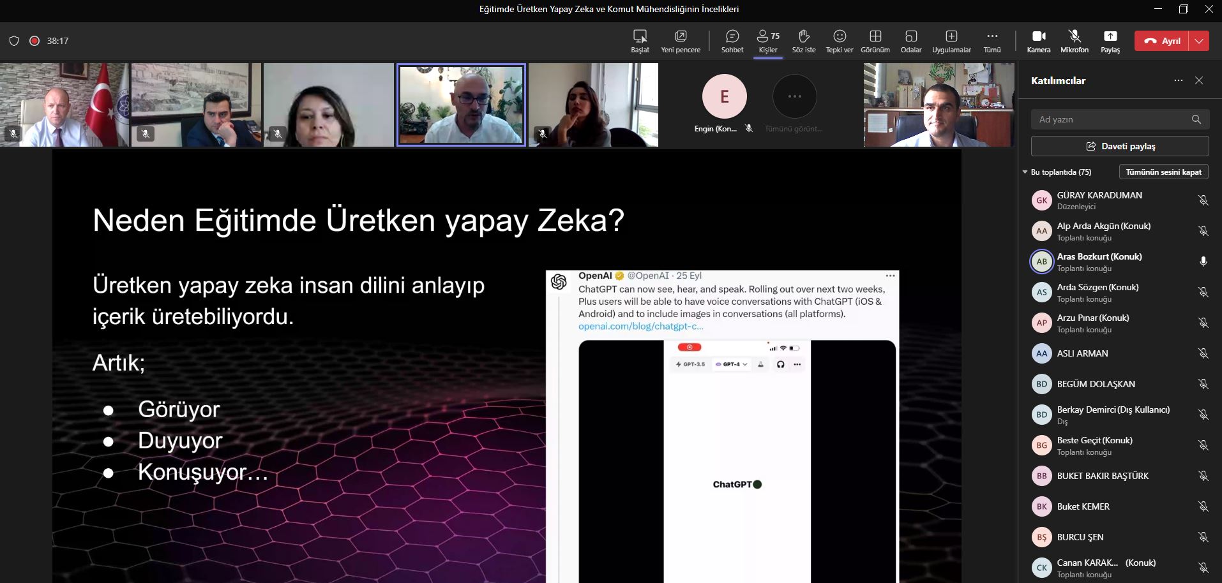Click the Paylaş share screen icon

[1110, 41]
